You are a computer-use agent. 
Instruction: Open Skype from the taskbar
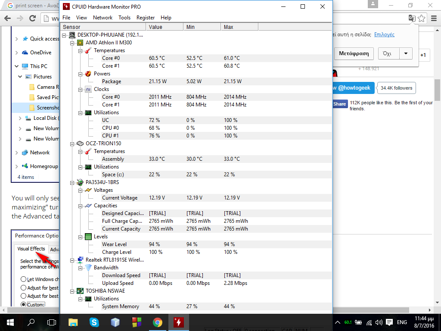[x=94, y=322]
